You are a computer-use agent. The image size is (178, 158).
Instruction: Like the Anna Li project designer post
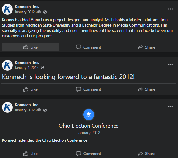pyautogui.click(x=31, y=47)
